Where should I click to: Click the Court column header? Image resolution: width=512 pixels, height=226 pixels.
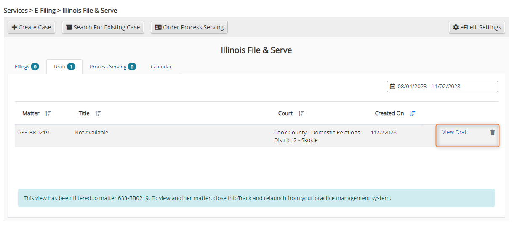coord(285,113)
